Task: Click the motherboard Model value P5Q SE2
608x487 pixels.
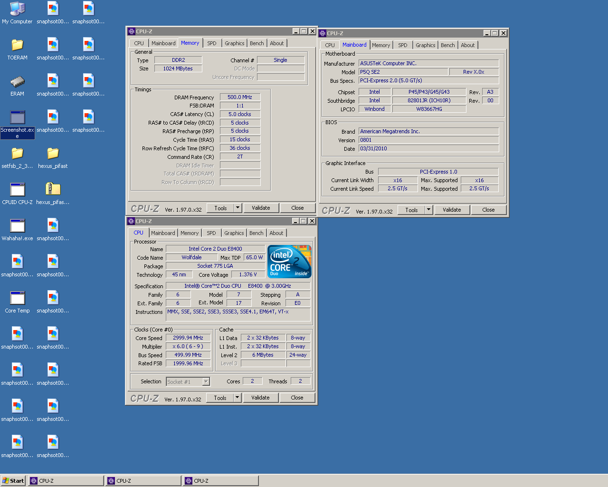Action: 403,72
